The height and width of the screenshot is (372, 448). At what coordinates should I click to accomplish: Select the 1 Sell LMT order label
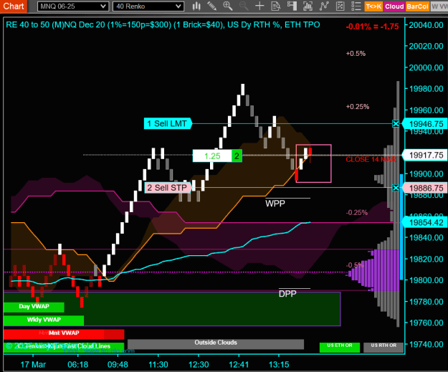tap(168, 124)
